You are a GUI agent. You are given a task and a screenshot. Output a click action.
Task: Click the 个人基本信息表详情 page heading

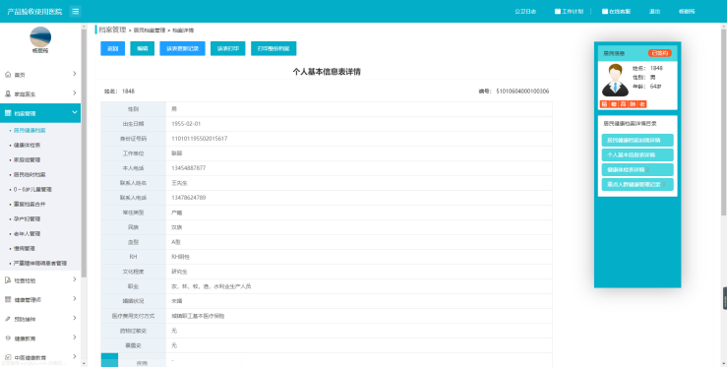coord(327,72)
